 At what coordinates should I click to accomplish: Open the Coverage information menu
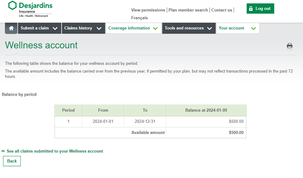tap(129, 28)
